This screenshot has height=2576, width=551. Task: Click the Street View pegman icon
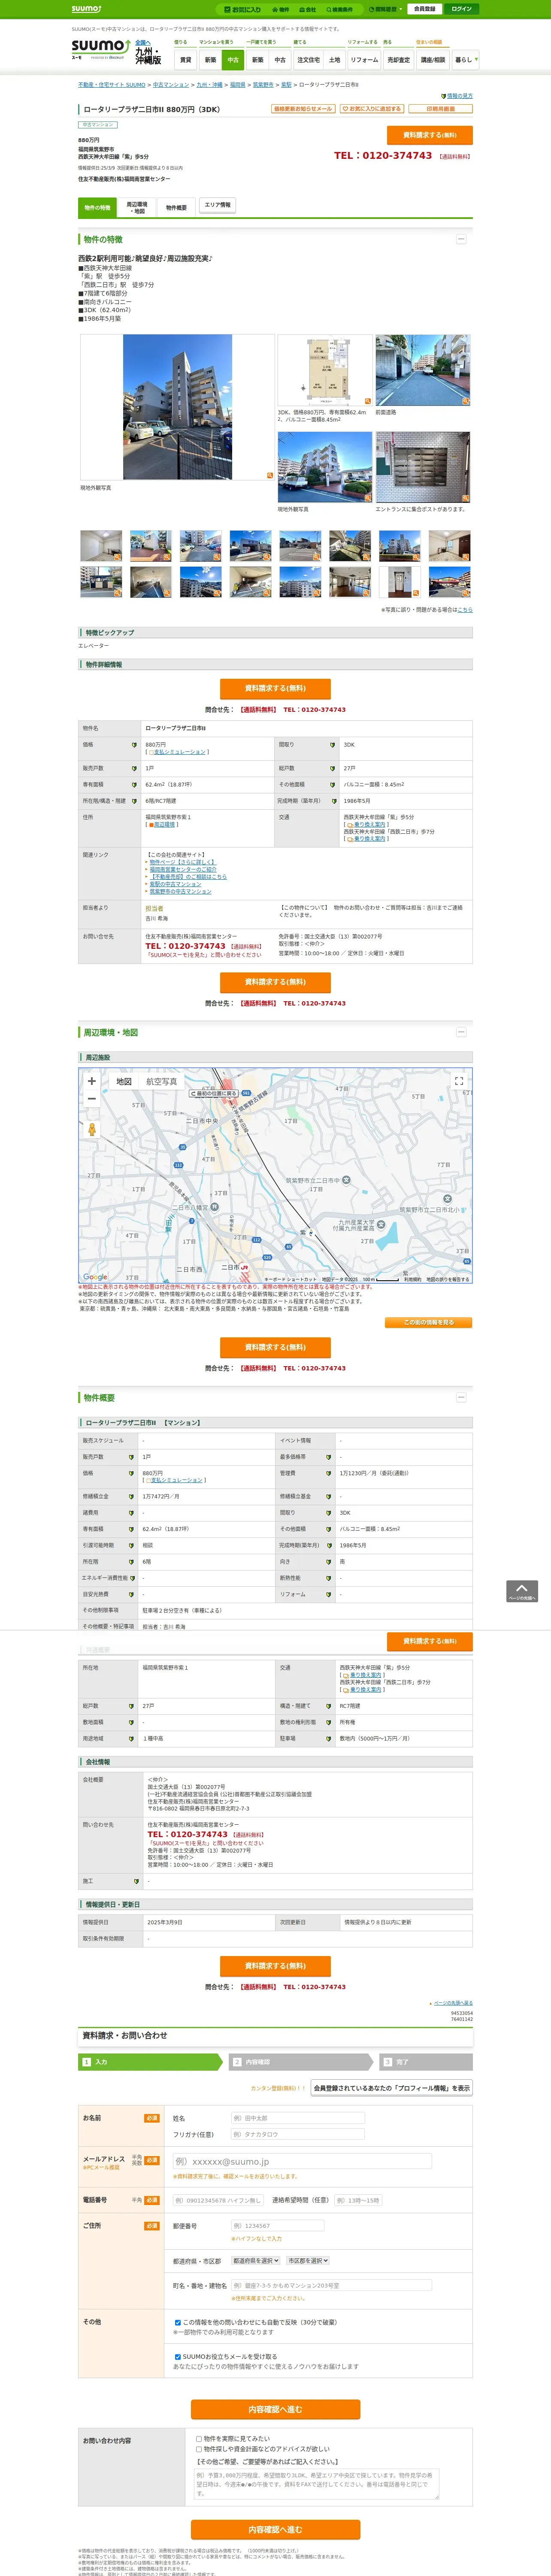[x=92, y=1129]
